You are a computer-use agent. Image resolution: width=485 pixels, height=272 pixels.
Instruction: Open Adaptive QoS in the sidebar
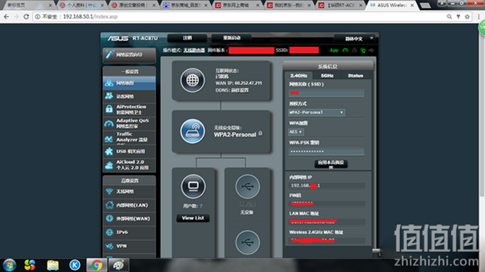129,123
